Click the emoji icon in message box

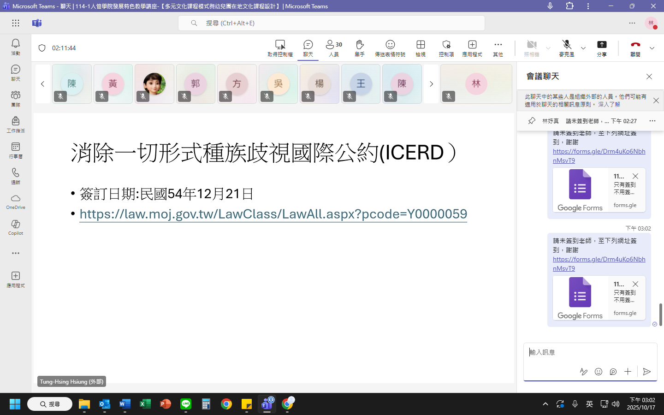pos(599,372)
